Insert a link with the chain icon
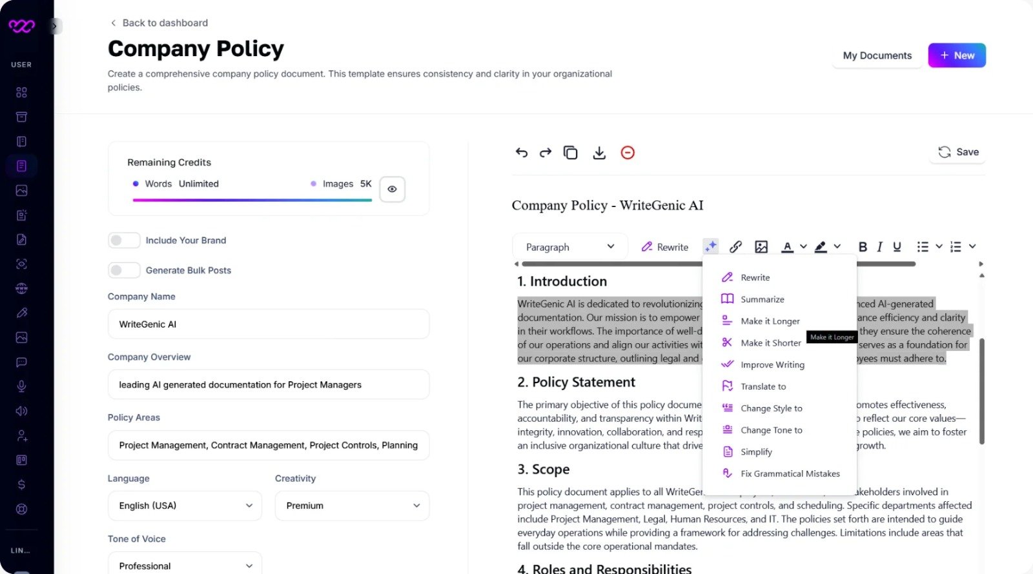1033x574 pixels. click(735, 246)
